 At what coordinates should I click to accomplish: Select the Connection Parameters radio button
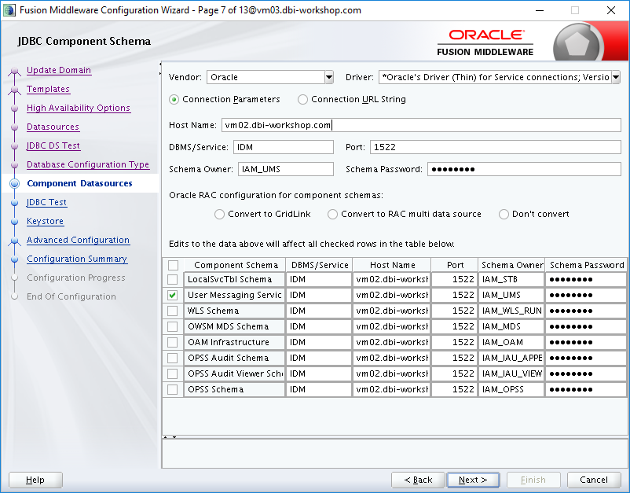click(174, 100)
